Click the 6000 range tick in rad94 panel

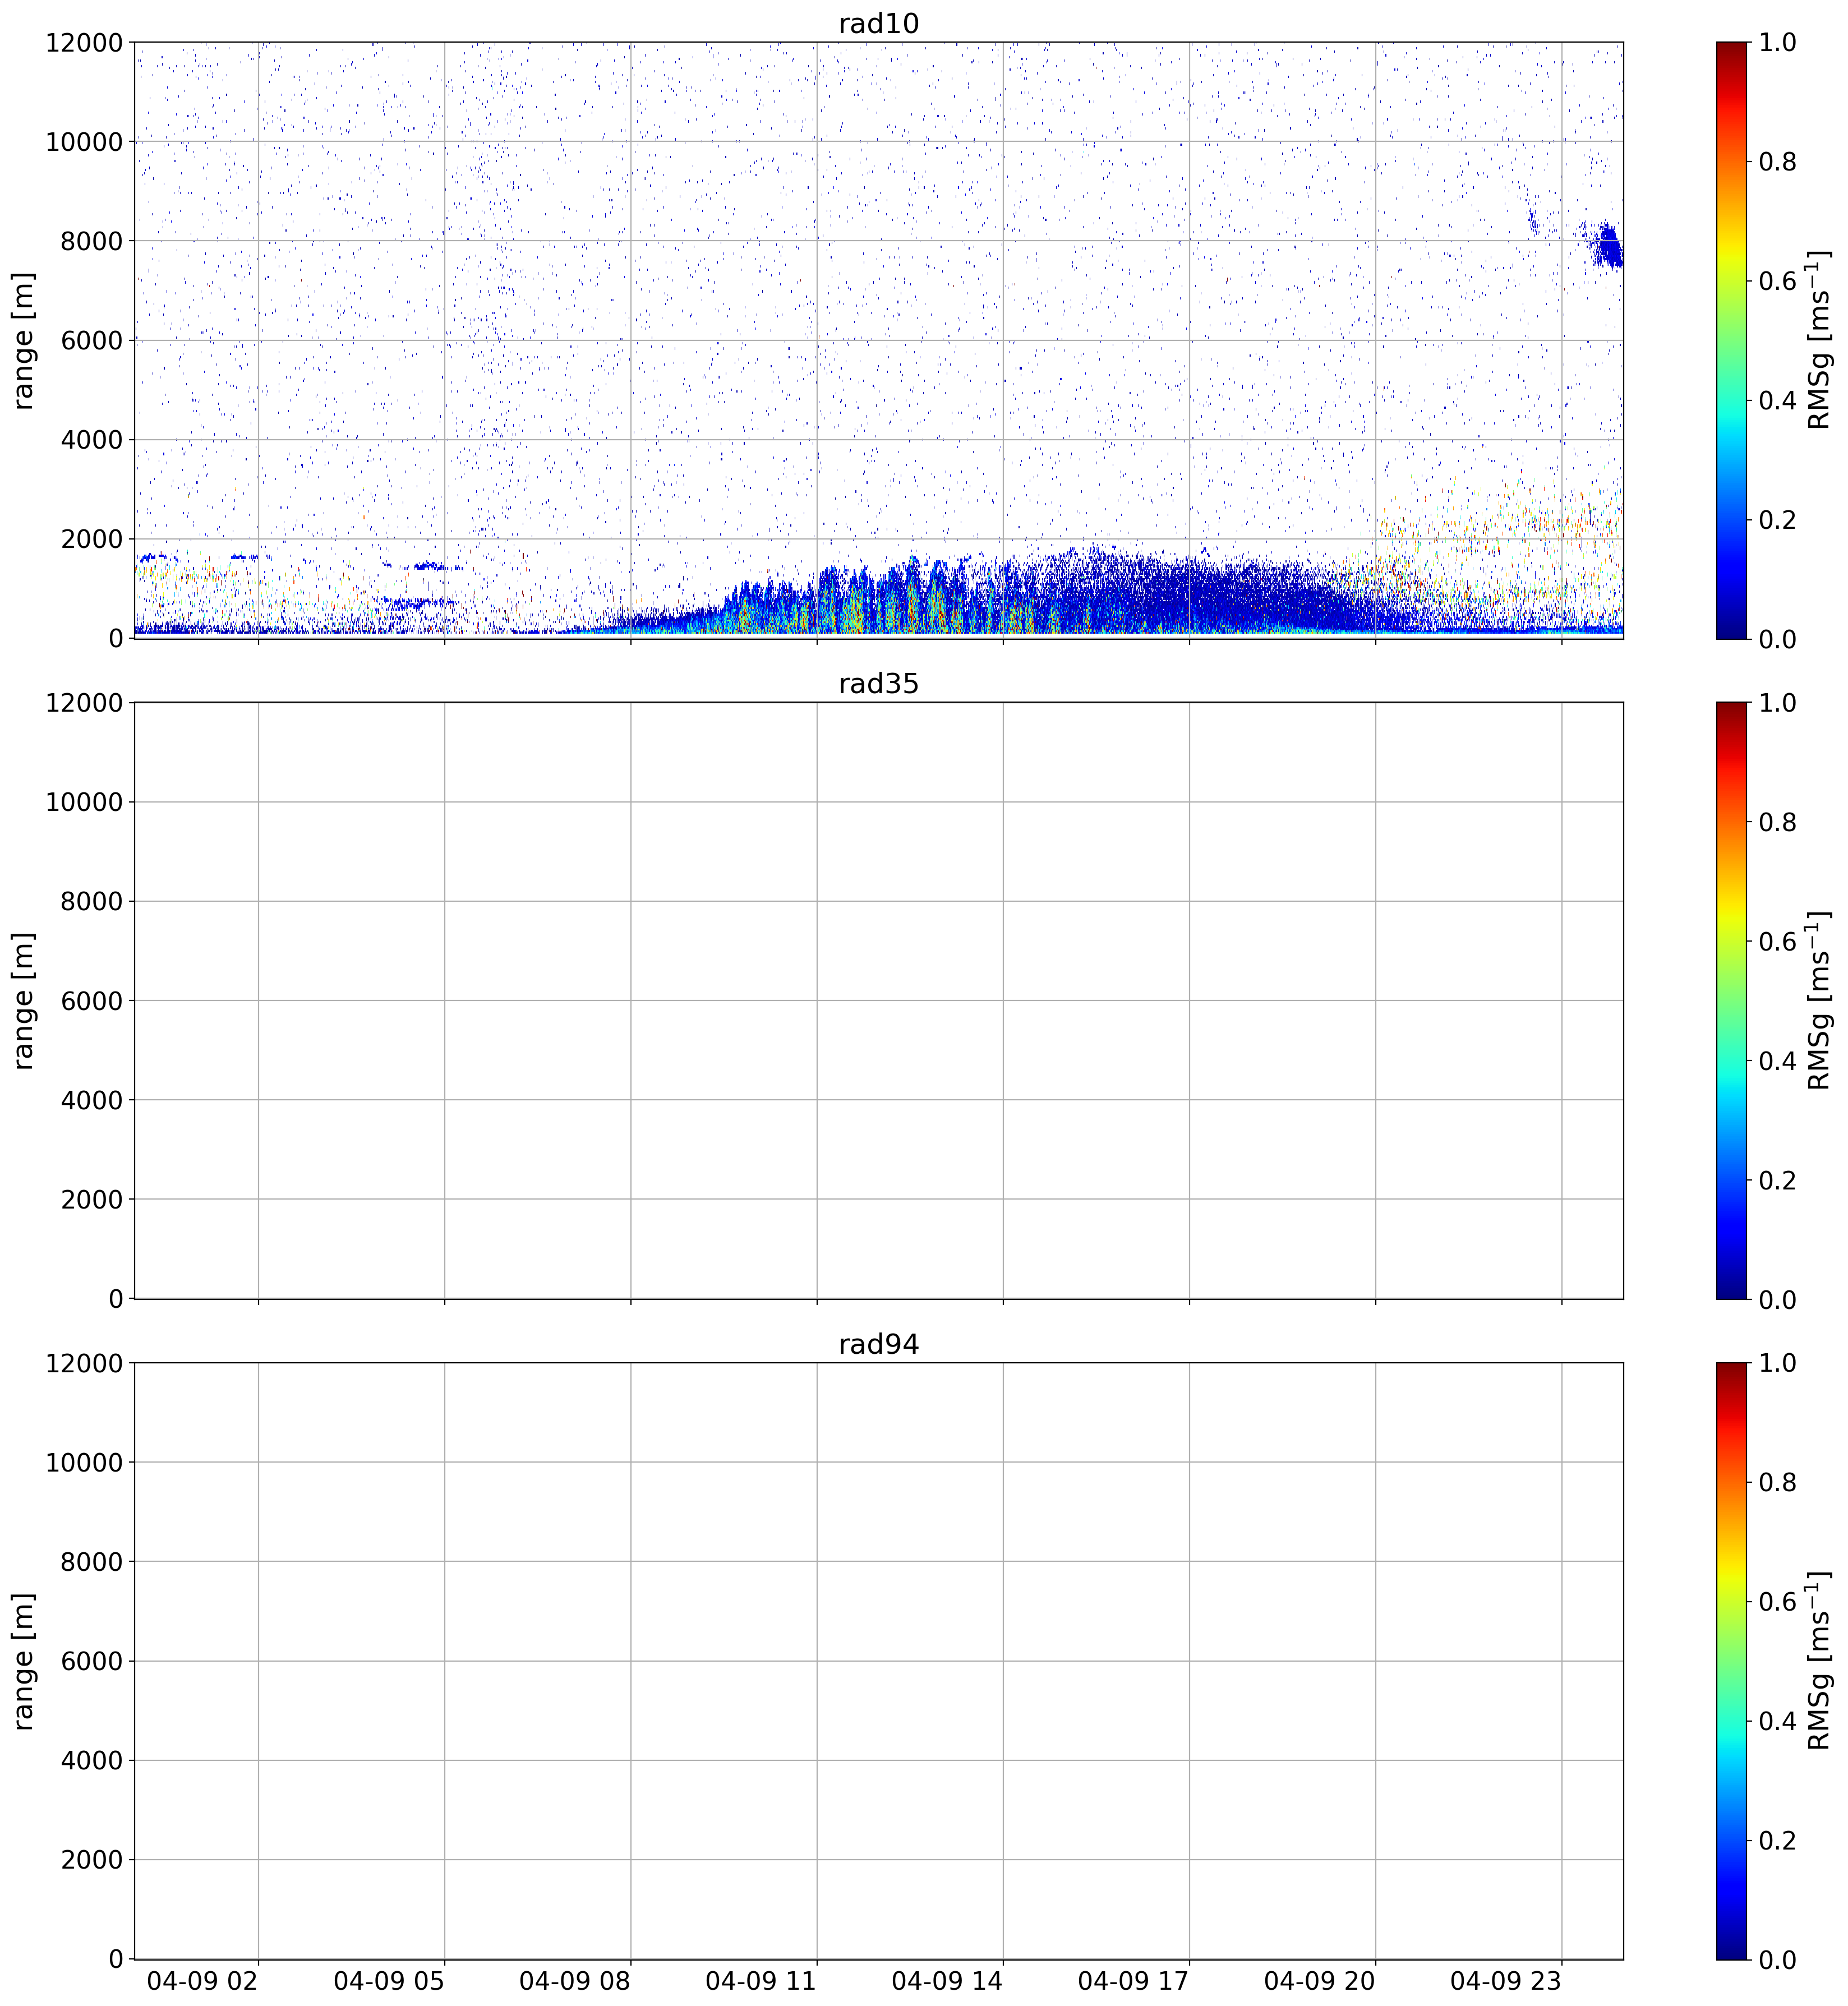pos(91,1661)
